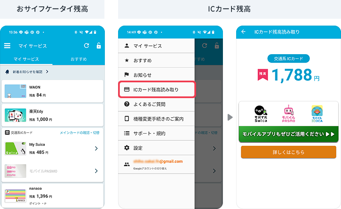Tap the person icon beside マイ サービス
The height and width of the screenshot is (209, 341).
click(127, 46)
